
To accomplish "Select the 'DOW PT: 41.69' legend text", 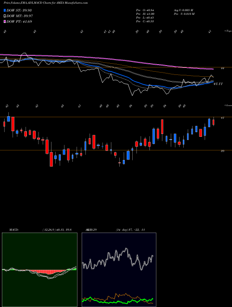I will [19, 21].
